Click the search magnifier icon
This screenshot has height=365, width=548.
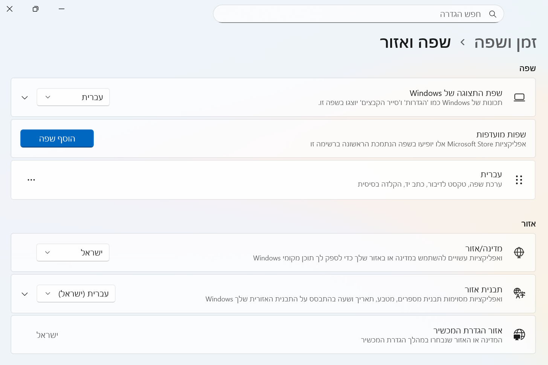coord(493,14)
